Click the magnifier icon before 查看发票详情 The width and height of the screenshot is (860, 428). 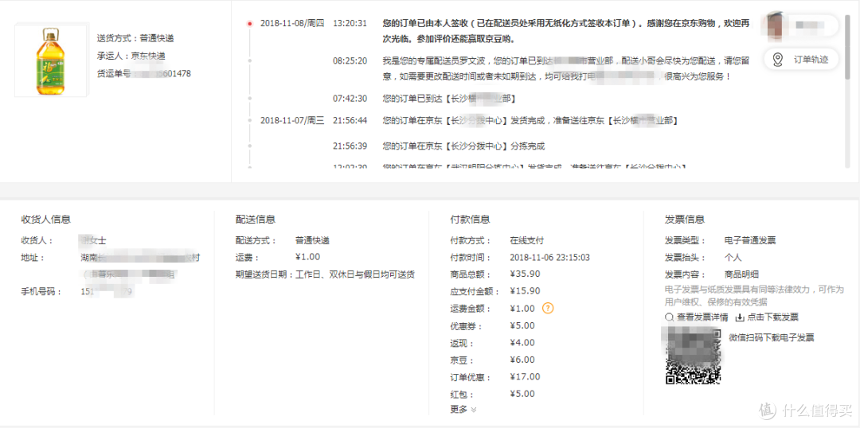(x=669, y=317)
